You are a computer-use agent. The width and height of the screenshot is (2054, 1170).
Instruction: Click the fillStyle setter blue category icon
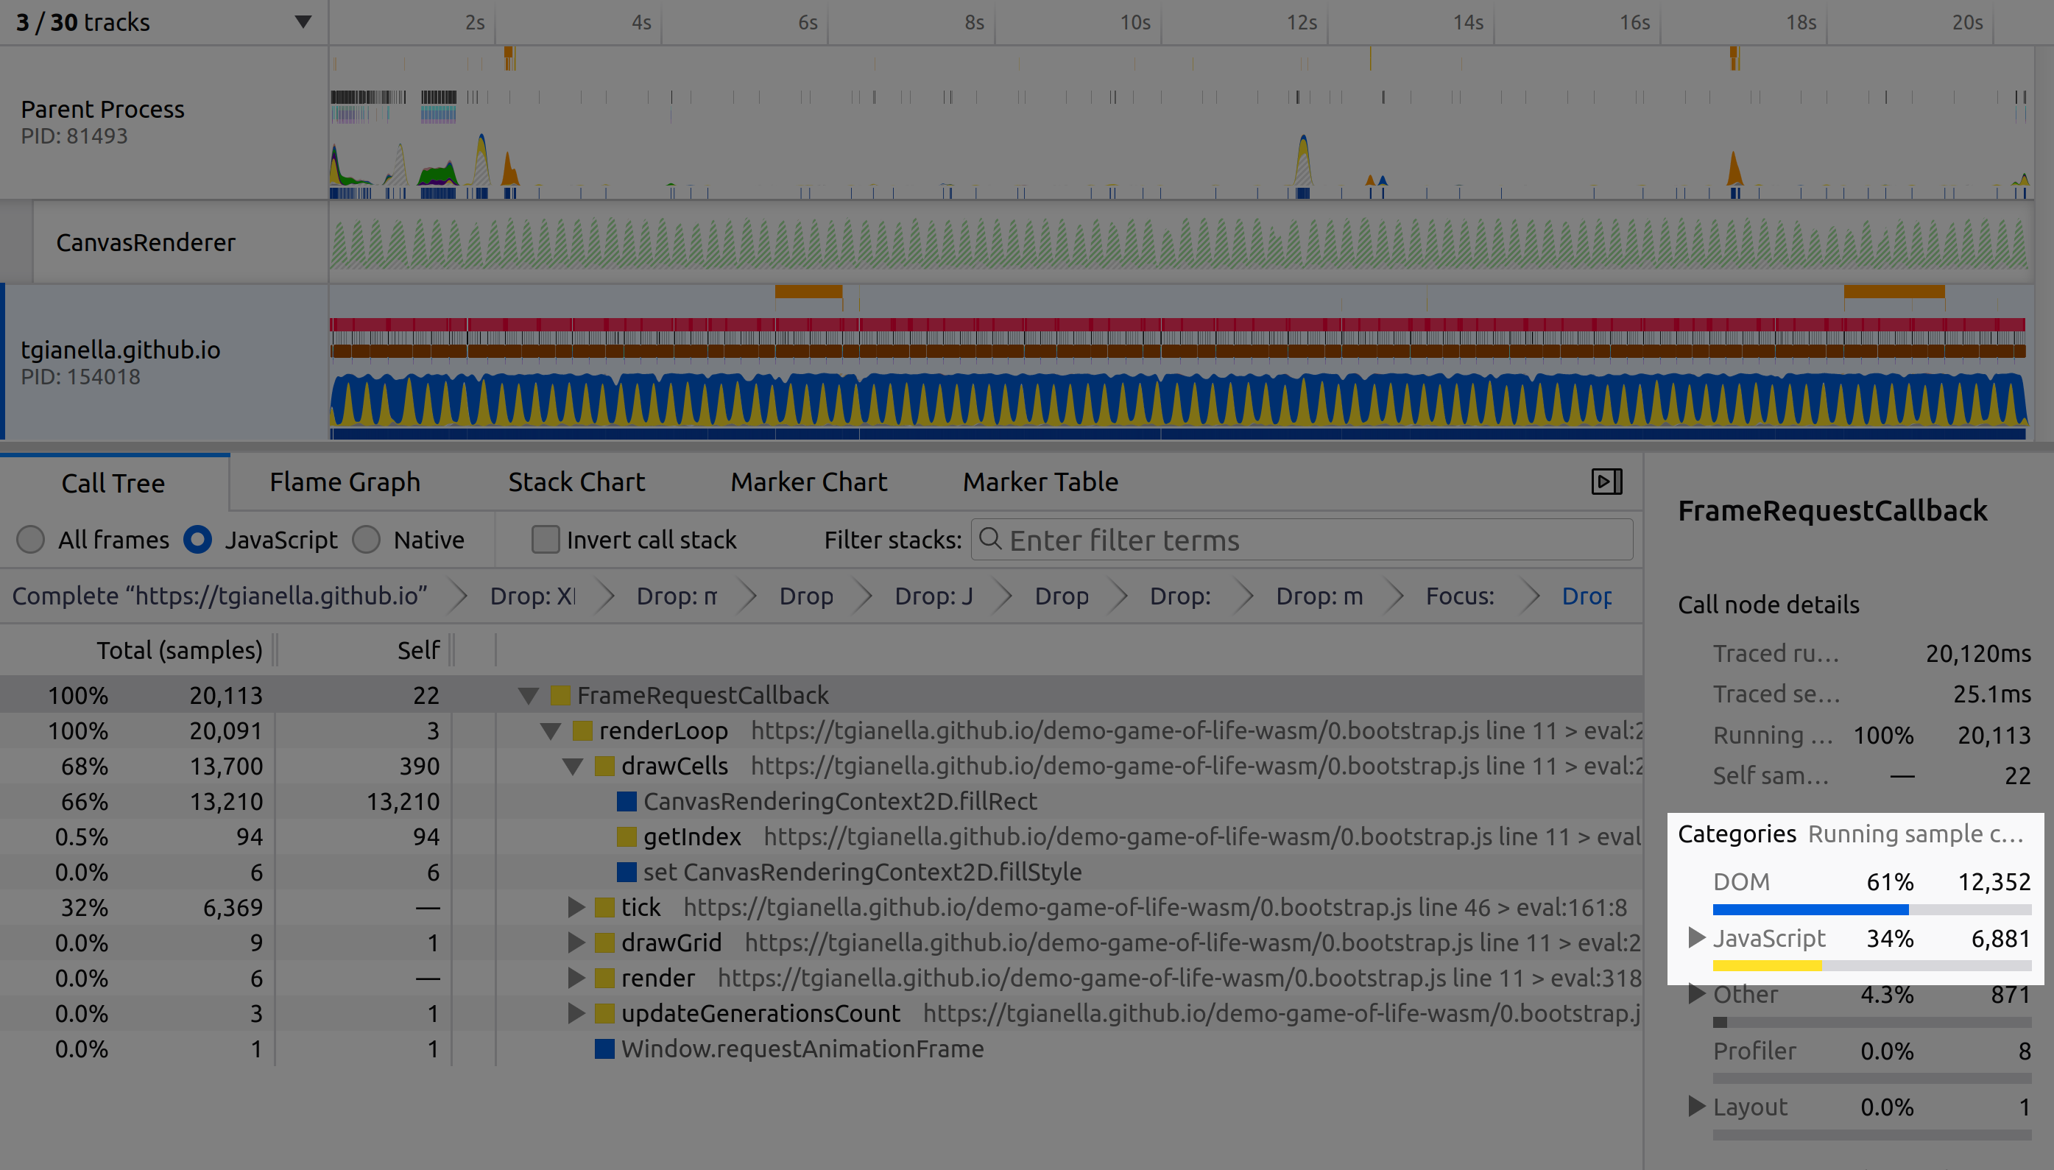(x=627, y=872)
